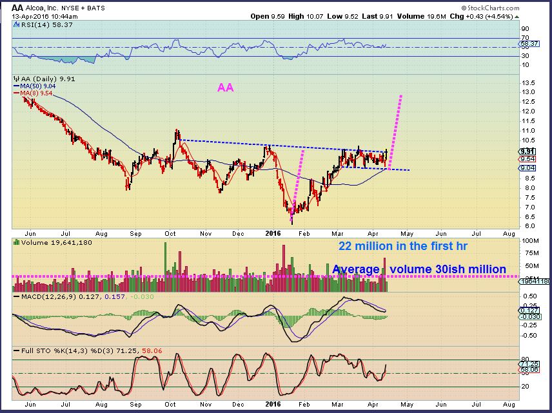Click the 9.91 last-price tag on the price axis
The width and height of the screenshot is (552, 413).
[x=527, y=151]
